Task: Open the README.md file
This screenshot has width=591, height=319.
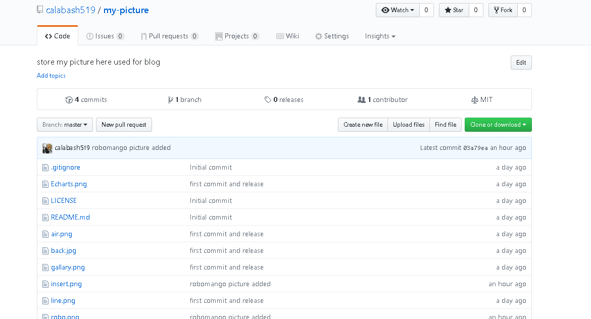Action: point(71,218)
